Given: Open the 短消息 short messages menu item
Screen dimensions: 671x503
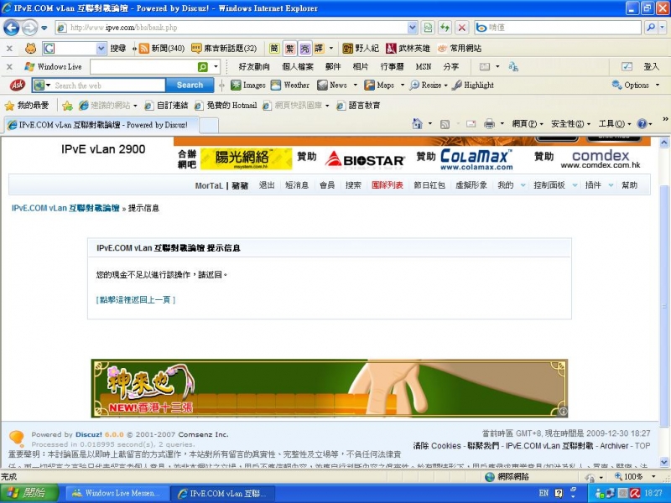Looking at the screenshot, I should [x=297, y=185].
